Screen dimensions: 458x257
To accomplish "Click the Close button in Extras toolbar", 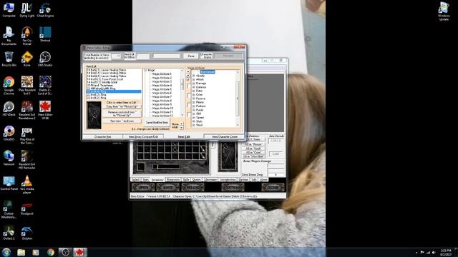I will (x=191, y=56).
